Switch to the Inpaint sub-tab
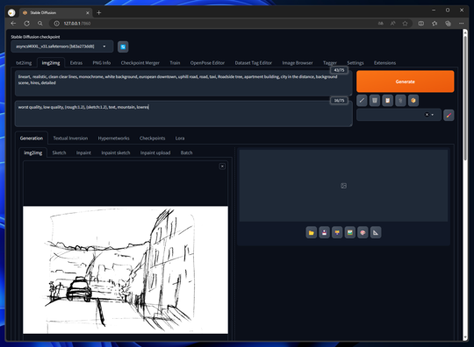Screen dimensions: 474x347 coord(83,152)
